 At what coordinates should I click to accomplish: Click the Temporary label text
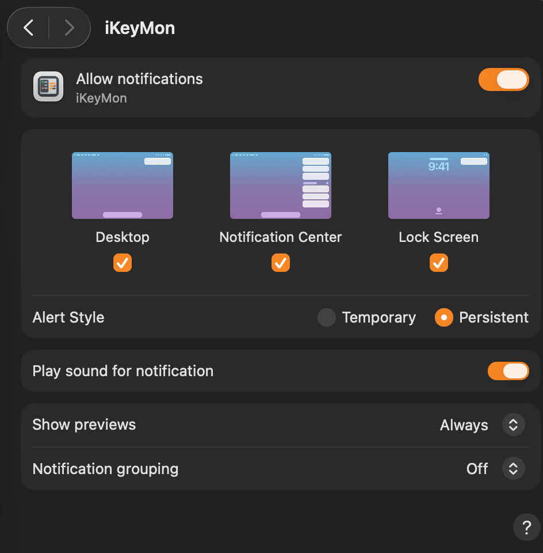coord(378,317)
